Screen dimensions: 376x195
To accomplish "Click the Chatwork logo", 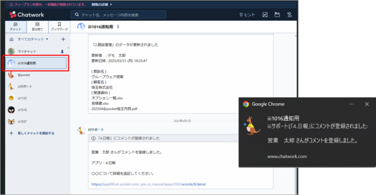I will tap(27, 15).
